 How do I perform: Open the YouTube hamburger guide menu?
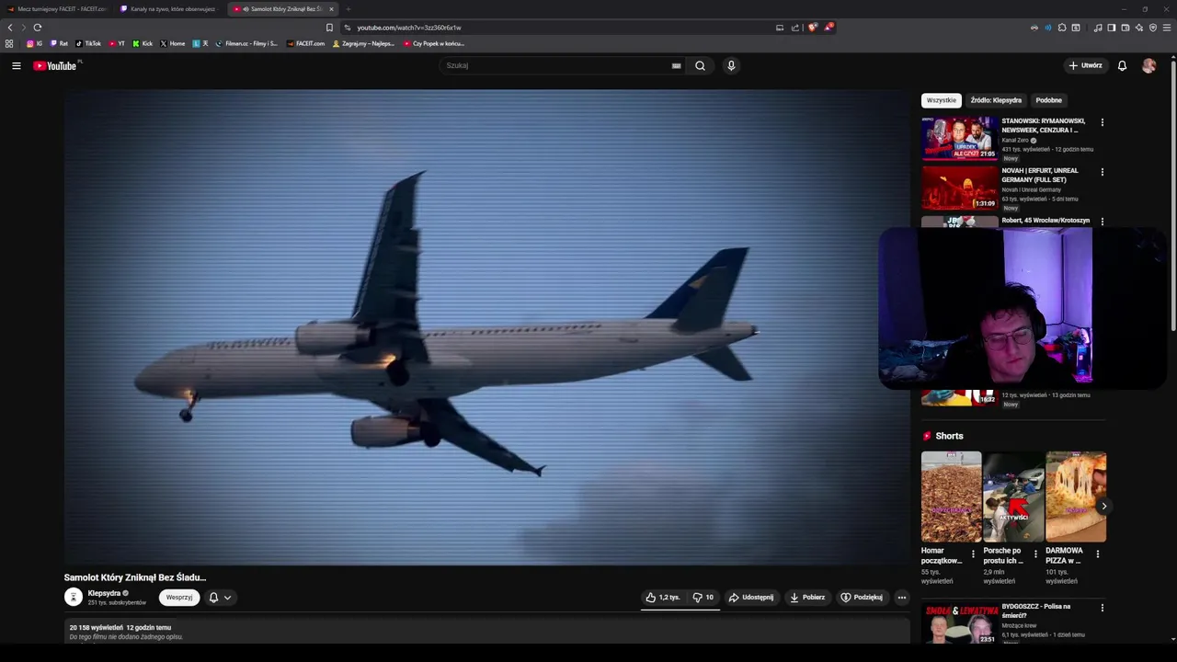(16, 65)
